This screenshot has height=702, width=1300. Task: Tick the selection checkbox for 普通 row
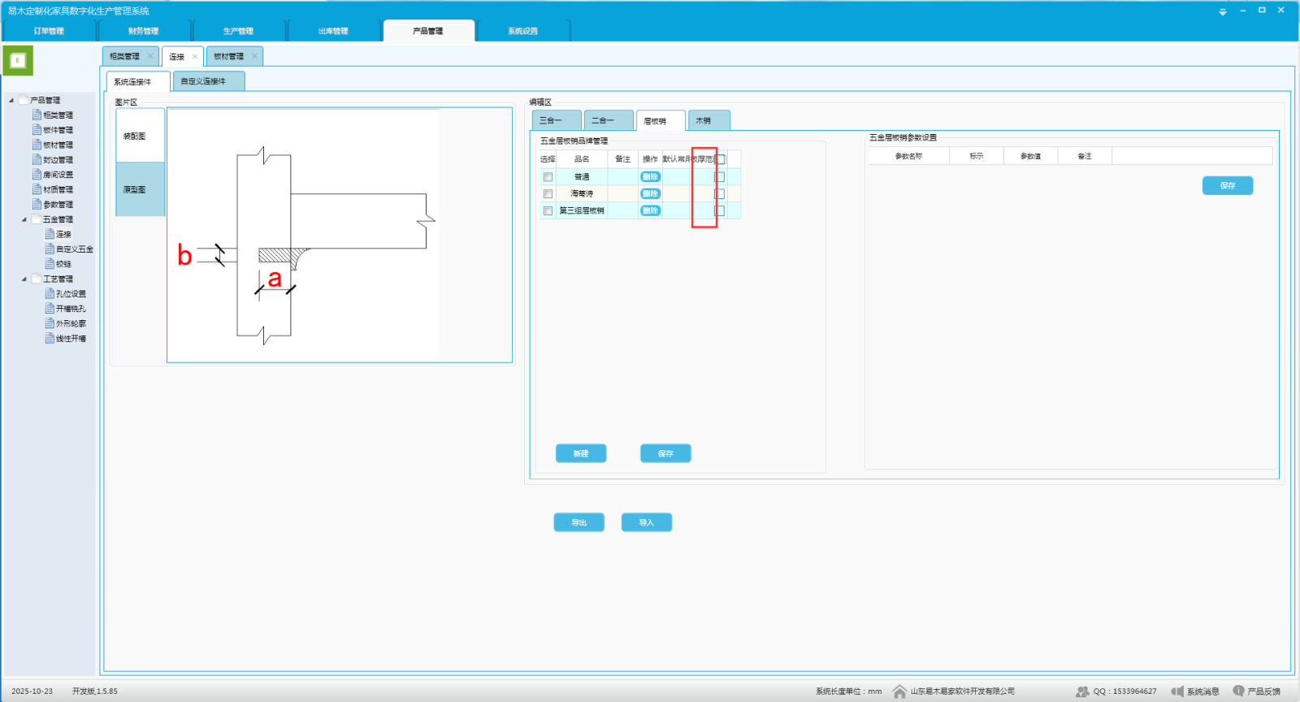[548, 177]
